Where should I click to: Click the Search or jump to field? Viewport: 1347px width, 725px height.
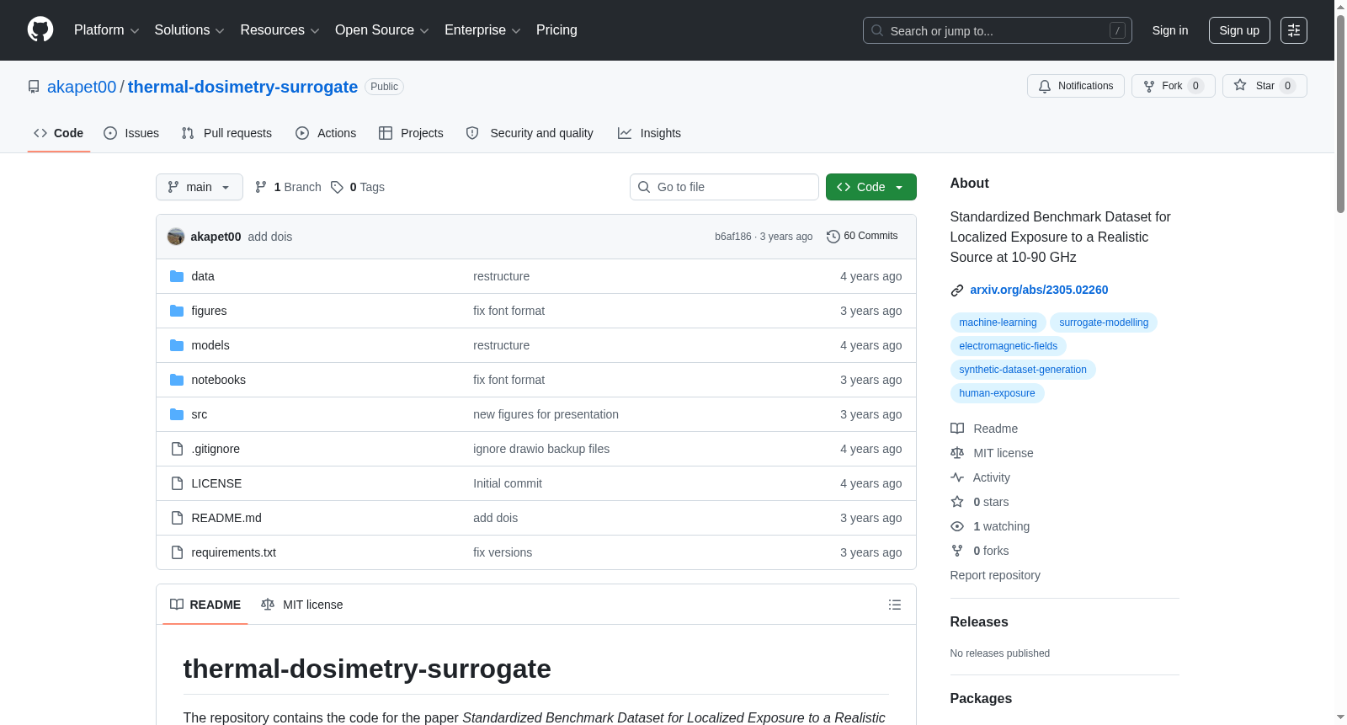click(998, 30)
